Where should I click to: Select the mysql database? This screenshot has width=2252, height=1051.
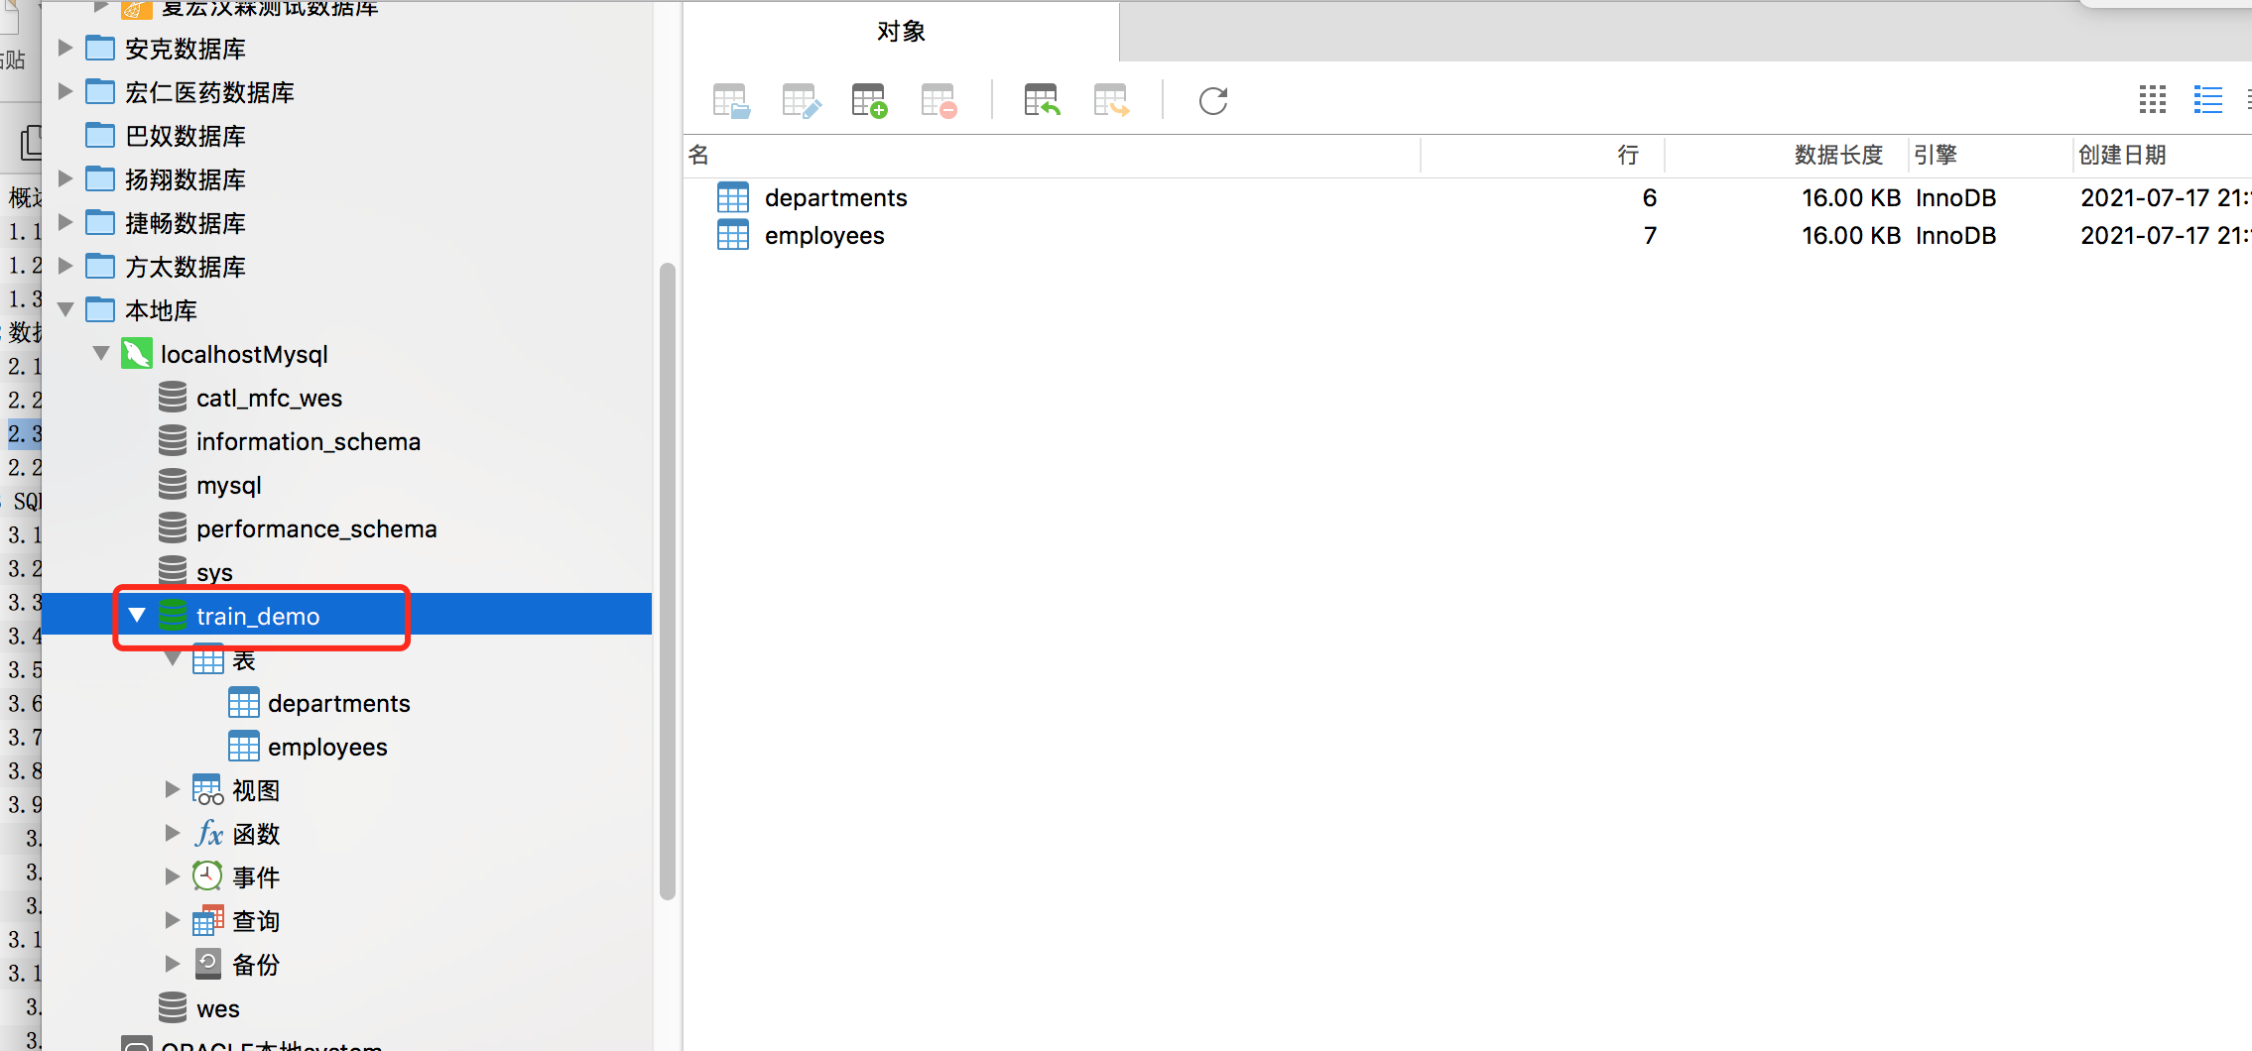coord(229,486)
